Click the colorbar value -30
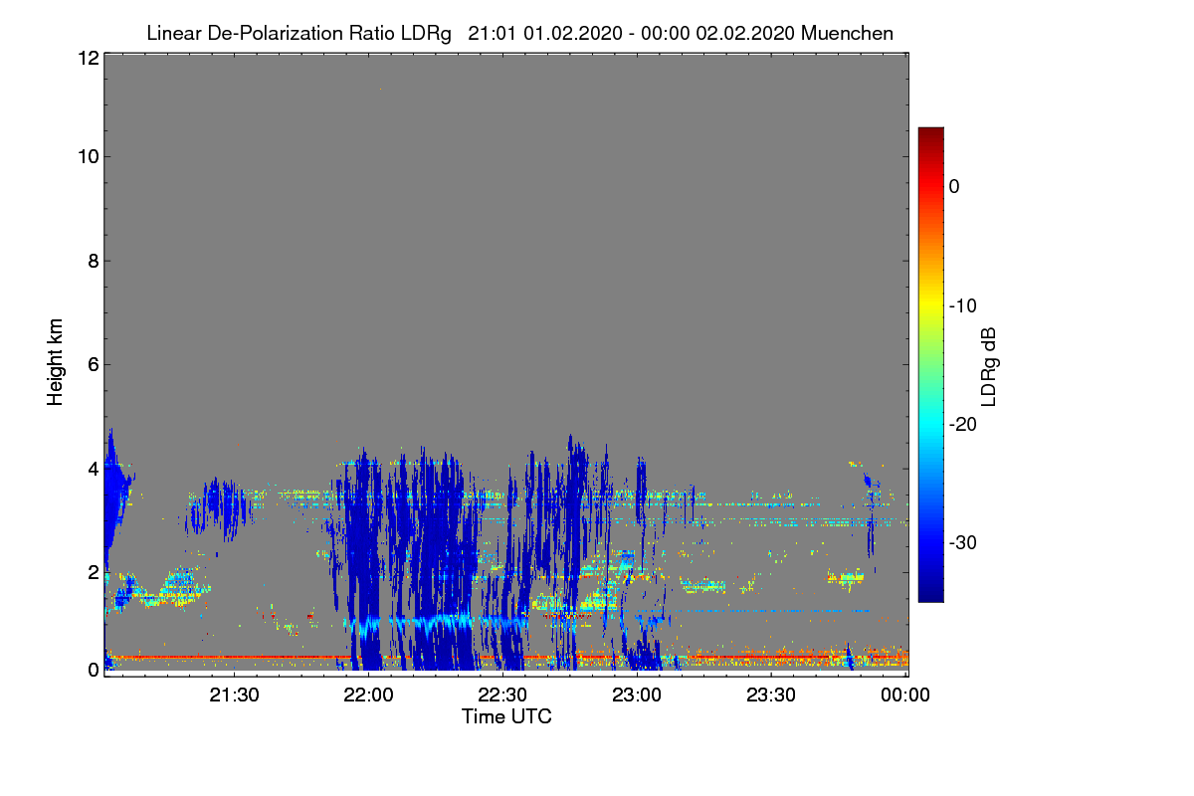This screenshot has height=796, width=1194. tap(963, 543)
